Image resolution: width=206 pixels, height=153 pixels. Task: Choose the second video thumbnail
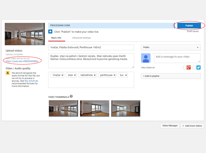(95, 108)
